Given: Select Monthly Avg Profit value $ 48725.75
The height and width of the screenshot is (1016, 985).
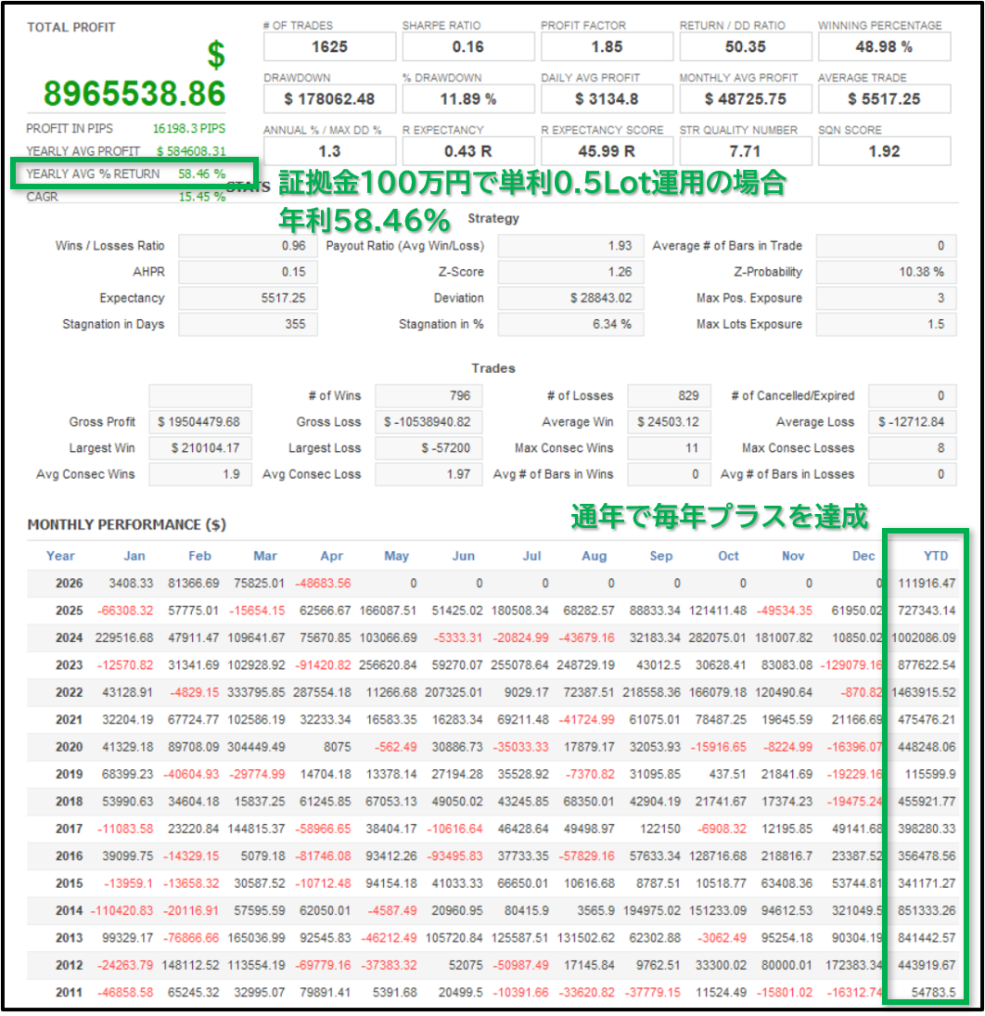Looking at the screenshot, I should 746,99.
